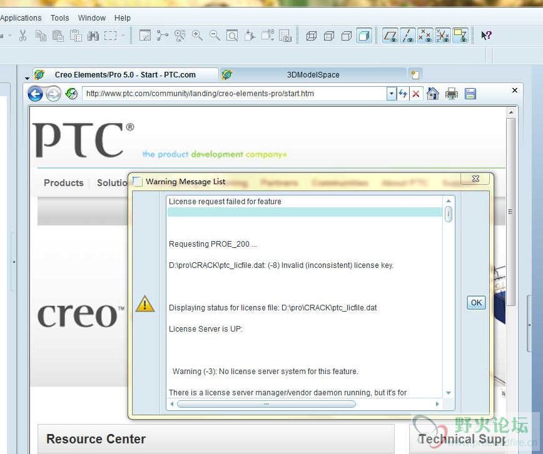Click the Resource Center heading
Image resolution: width=543 pixels, height=454 pixels.
pos(96,439)
